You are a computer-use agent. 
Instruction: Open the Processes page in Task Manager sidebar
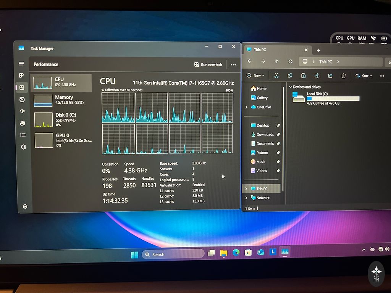point(21,76)
